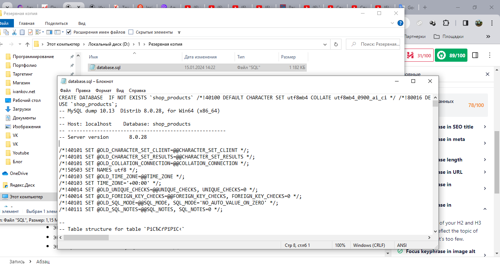Open the Chrome extensions puzzle icon
The height and width of the screenshot is (264, 500).
tap(446, 23)
